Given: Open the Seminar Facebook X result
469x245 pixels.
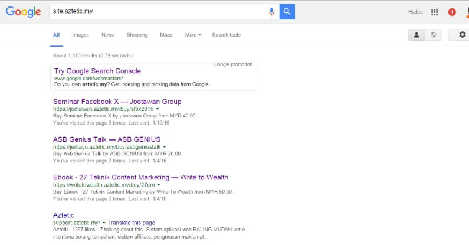Looking at the screenshot, I should point(117,102).
